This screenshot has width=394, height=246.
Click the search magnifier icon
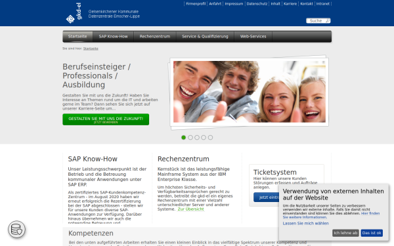328,20
